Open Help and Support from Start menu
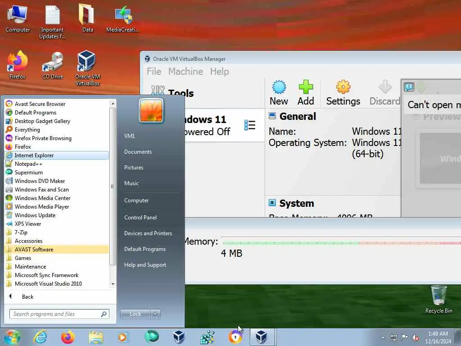 click(145, 265)
